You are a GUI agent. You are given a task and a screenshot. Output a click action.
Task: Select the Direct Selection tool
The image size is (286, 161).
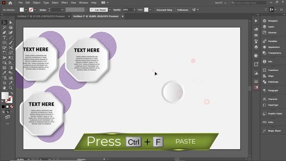coord(11,22)
